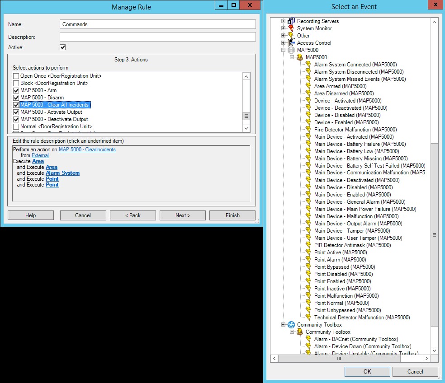Viewport: 445px width, 383px height.
Task: Uncheck the Active checkbox
Action: [63, 47]
